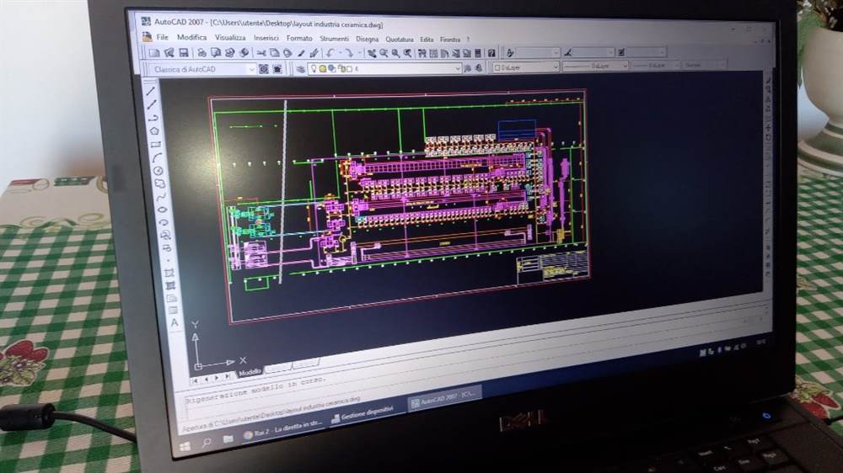Select the Ellipse Arc tool
The width and height of the screenshot is (843, 473).
pyautogui.click(x=164, y=222)
